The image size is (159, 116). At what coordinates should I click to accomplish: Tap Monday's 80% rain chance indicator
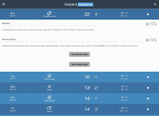point(124,13)
